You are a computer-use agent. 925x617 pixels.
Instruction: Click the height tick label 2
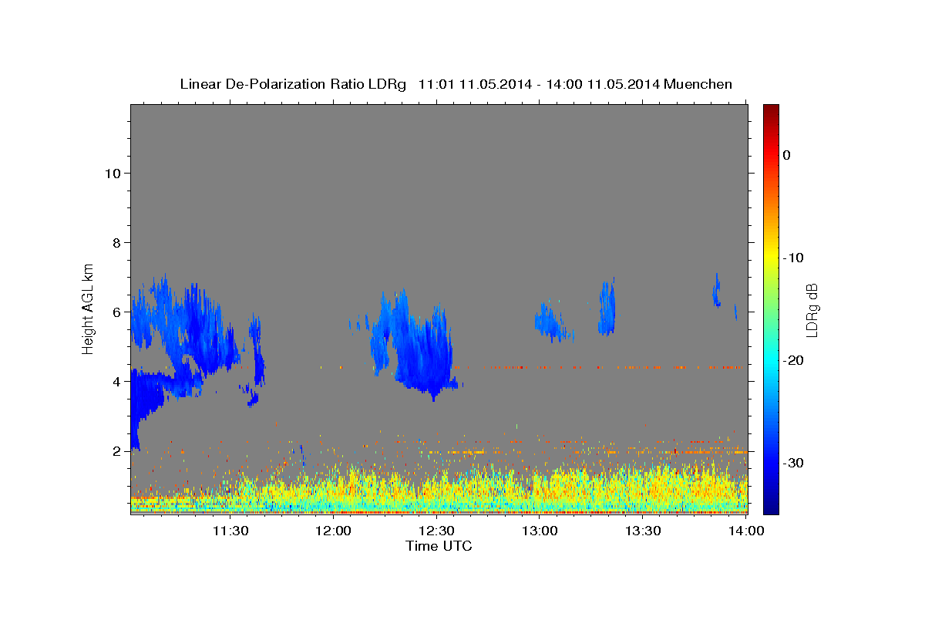coord(116,451)
